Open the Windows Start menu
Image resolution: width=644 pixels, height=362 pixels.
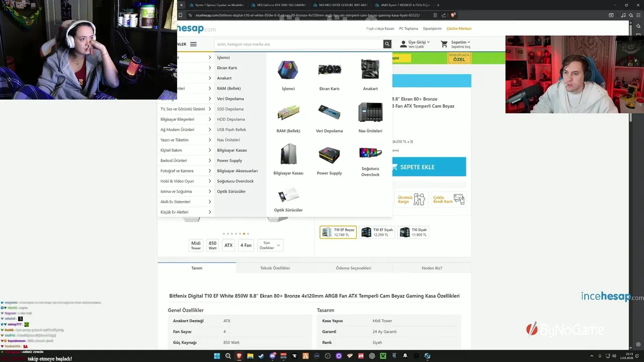click(x=217, y=356)
